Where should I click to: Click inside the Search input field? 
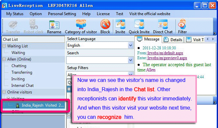pyautogui.click(x=97, y=60)
